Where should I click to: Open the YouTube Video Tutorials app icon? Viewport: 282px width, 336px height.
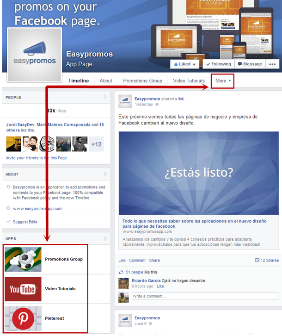click(x=23, y=289)
